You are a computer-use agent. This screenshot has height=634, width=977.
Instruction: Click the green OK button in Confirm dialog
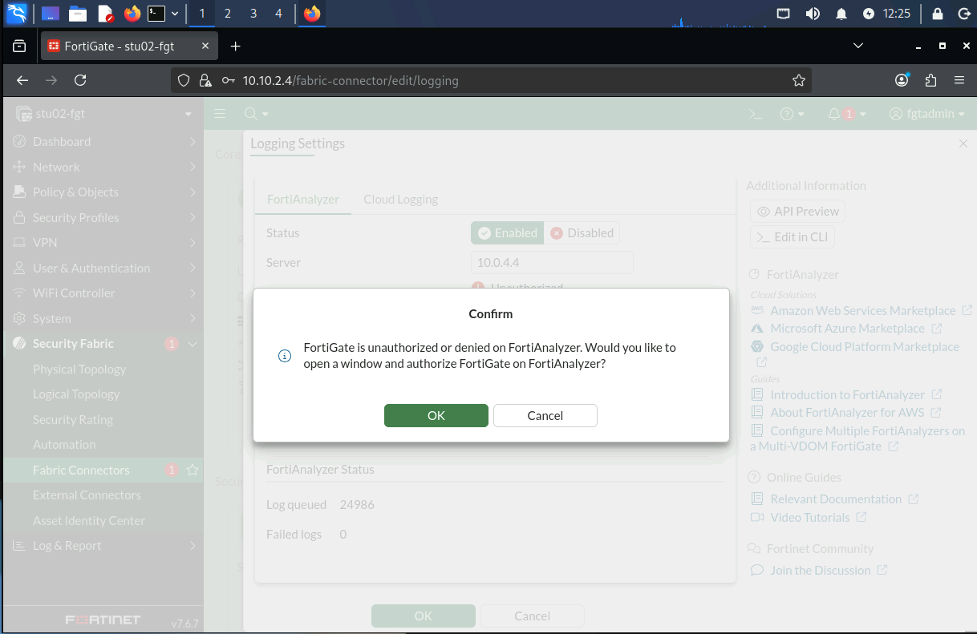tap(436, 415)
